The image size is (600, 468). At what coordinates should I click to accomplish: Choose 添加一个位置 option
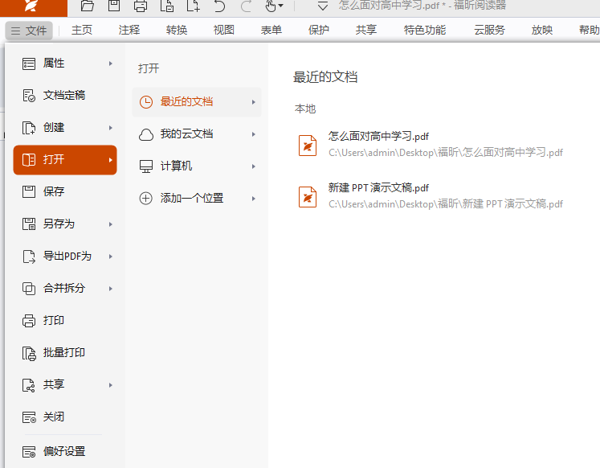(197, 199)
